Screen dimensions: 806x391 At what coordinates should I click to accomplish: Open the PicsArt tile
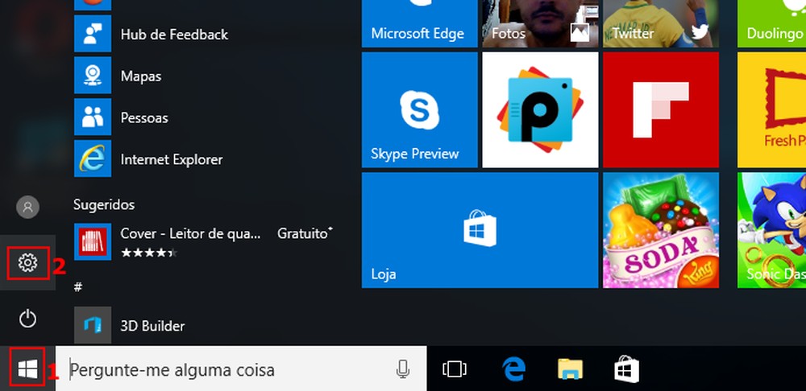[x=540, y=109]
